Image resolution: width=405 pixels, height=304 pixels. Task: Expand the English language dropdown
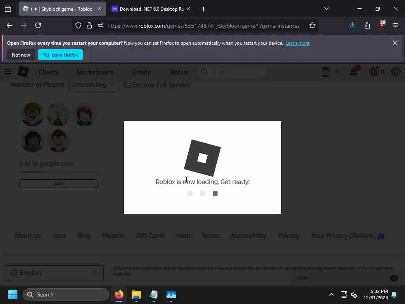pos(54,273)
